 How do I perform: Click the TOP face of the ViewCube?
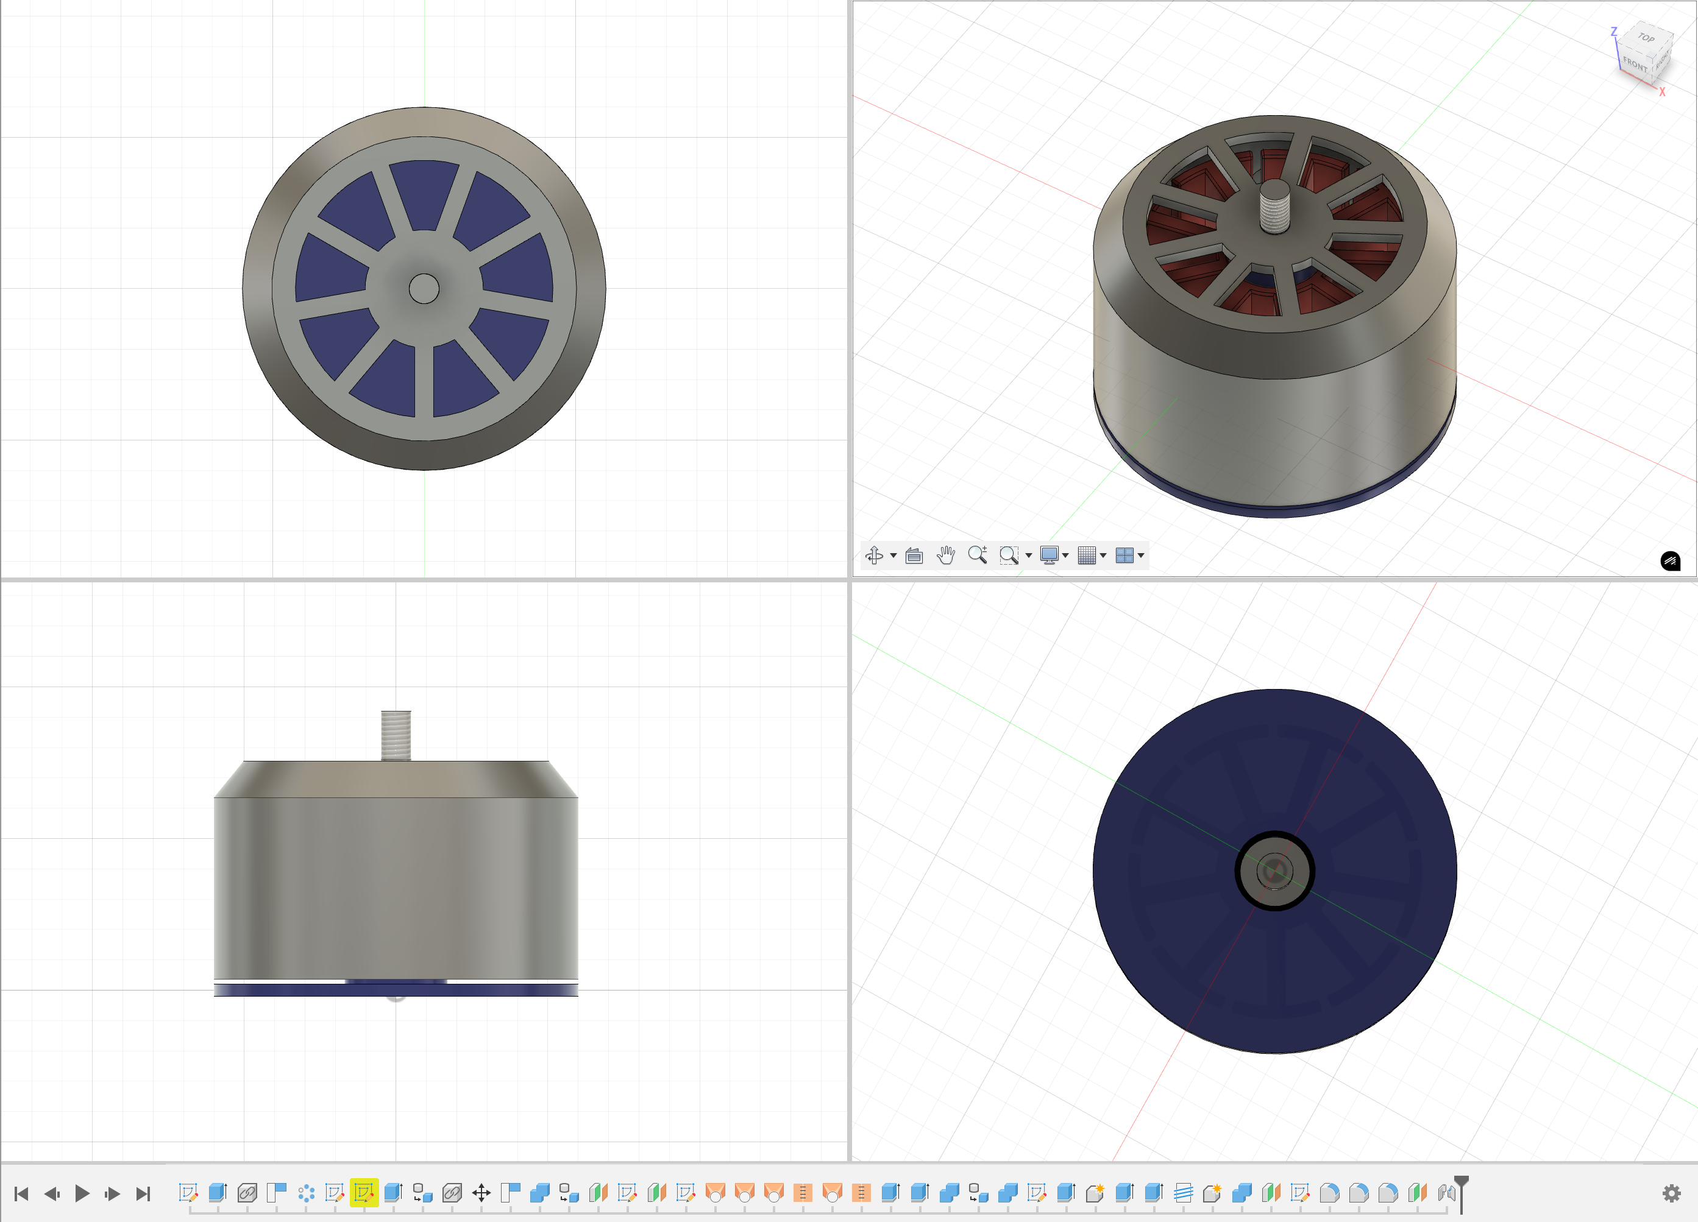pyautogui.click(x=1646, y=37)
